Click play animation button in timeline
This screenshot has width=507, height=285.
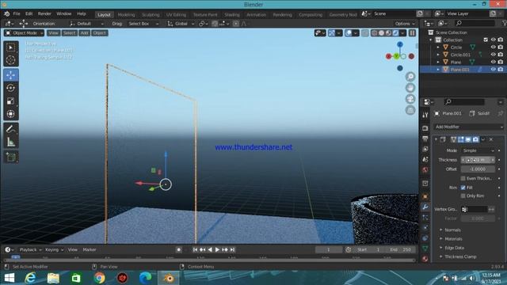coord(217,250)
